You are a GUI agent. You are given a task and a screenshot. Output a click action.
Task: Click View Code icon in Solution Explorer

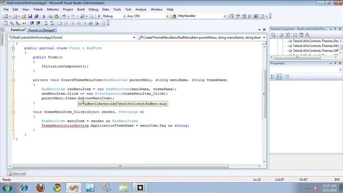point(295,35)
